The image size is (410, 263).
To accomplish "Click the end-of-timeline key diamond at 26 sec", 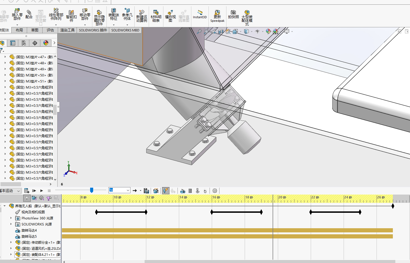I will pos(393,206).
